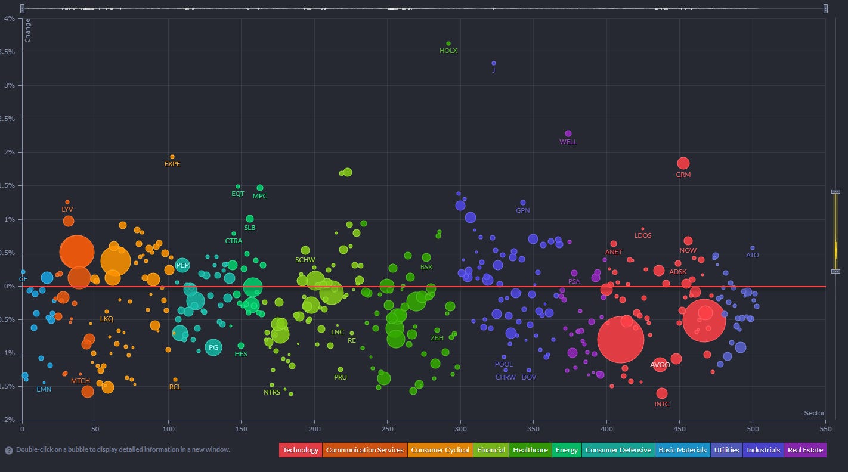Select the red CRM bubble

[683, 163]
